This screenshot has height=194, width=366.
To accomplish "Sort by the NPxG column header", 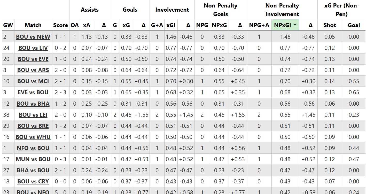I will (x=219, y=25).
